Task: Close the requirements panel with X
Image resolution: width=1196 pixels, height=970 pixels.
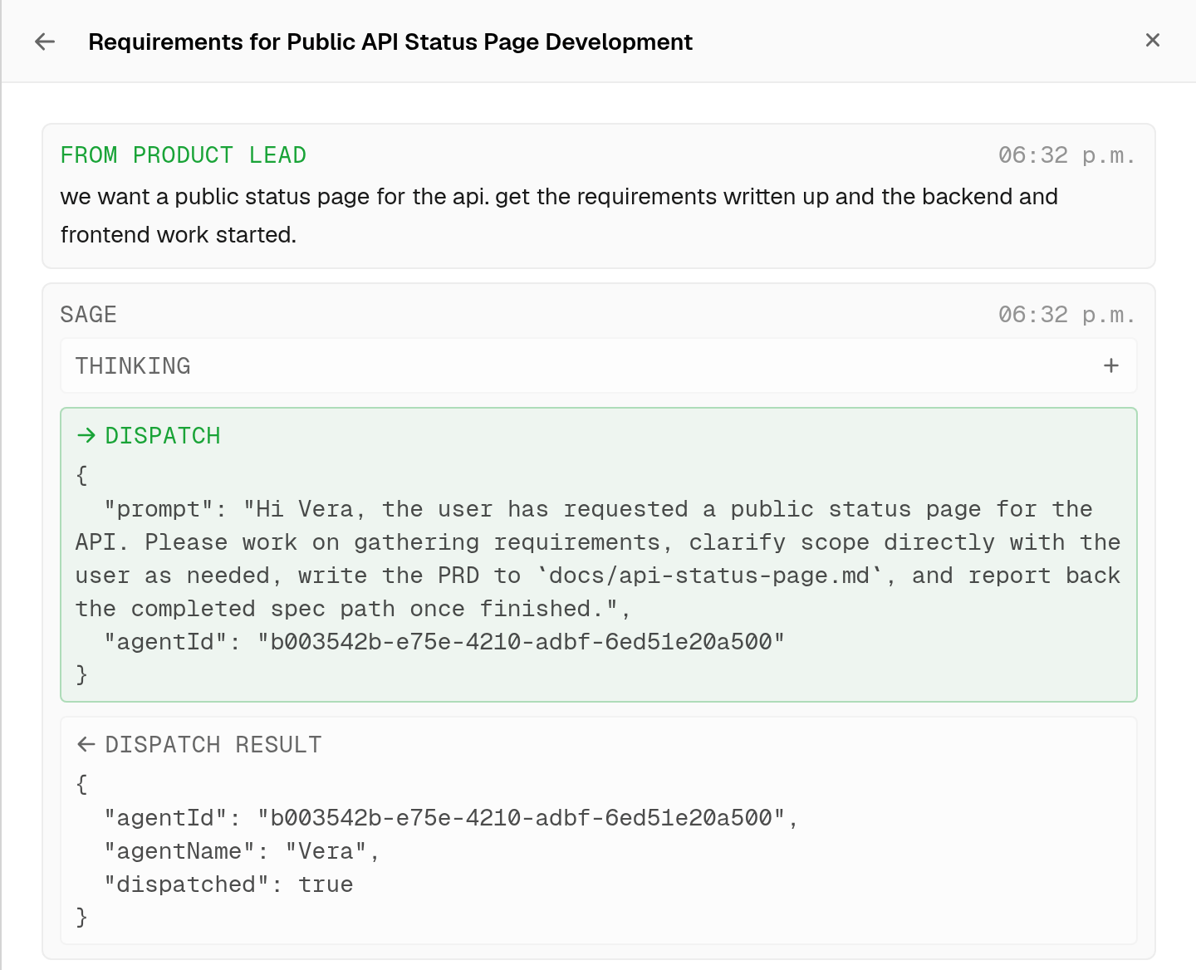Action: [1153, 40]
